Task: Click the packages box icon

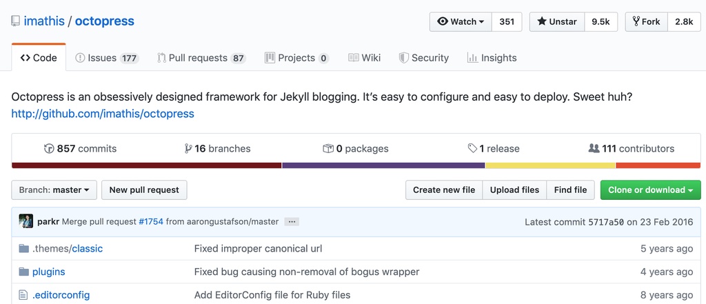Action: click(x=328, y=149)
